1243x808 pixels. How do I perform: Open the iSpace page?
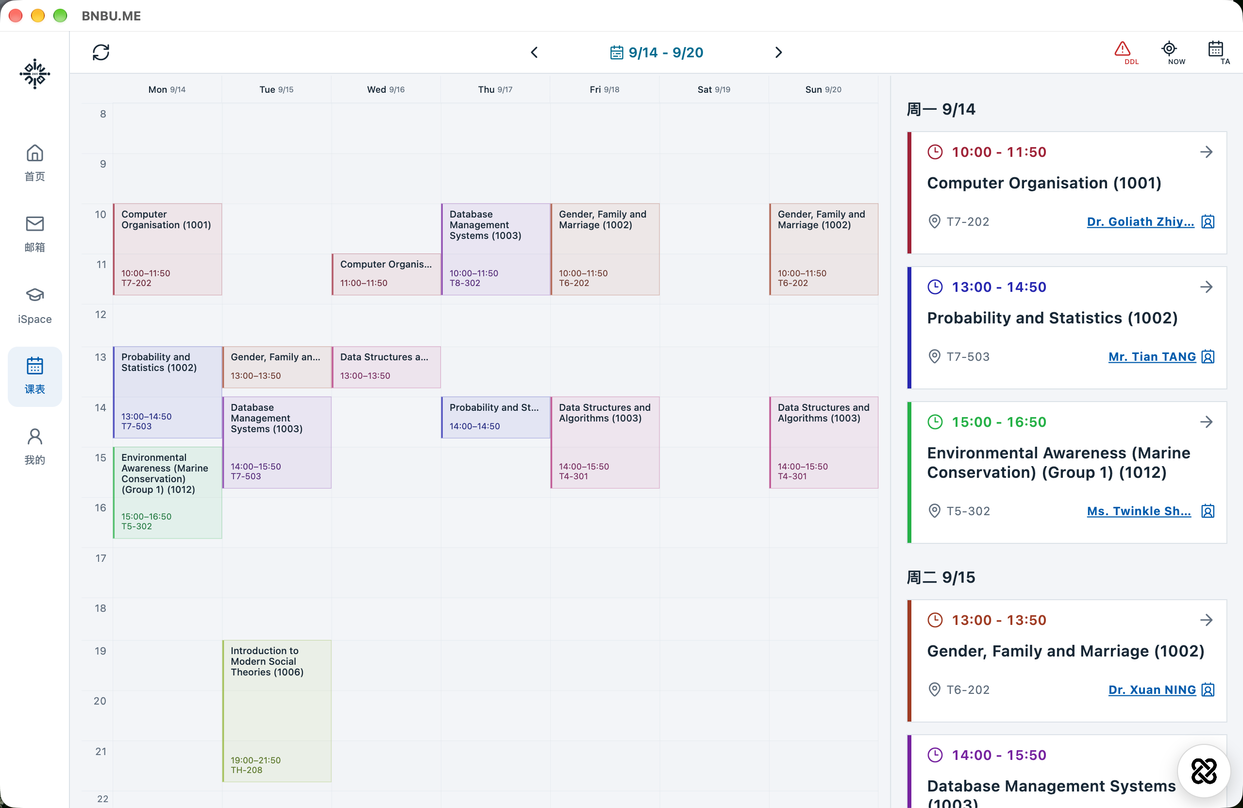pyautogui.click(x=34, y=304)
